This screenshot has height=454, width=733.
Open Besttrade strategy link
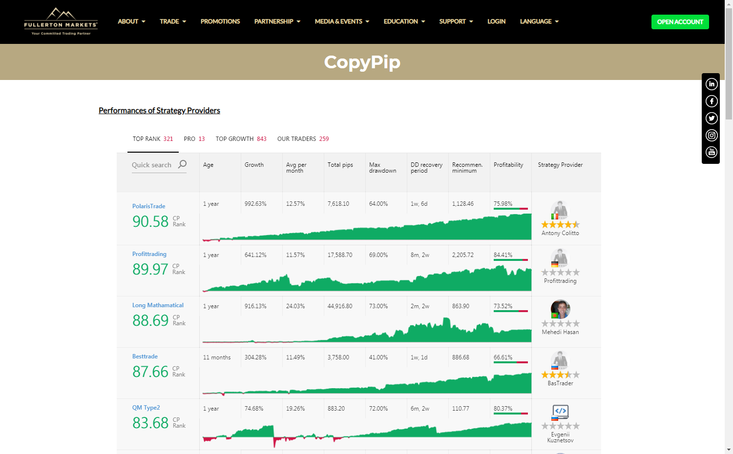(145, 356)
